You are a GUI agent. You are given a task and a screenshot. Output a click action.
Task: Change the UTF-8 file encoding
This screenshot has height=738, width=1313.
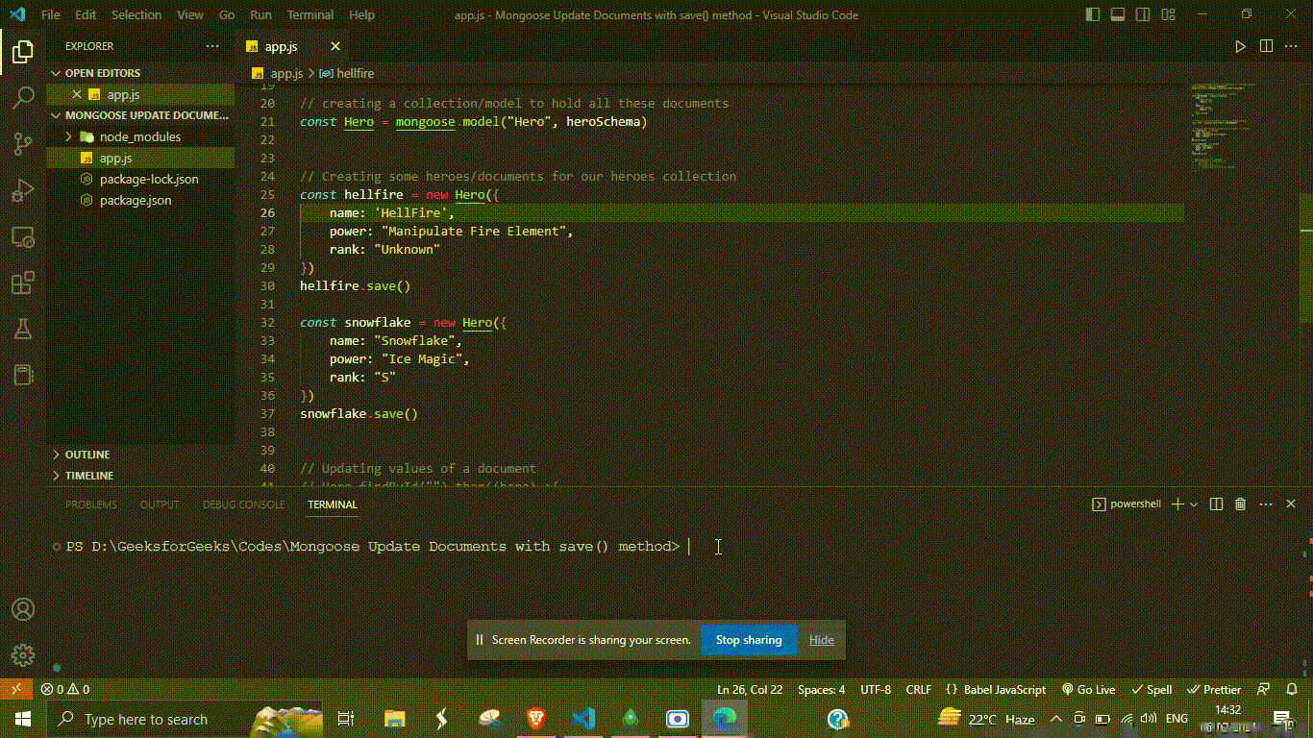[876, 689]
